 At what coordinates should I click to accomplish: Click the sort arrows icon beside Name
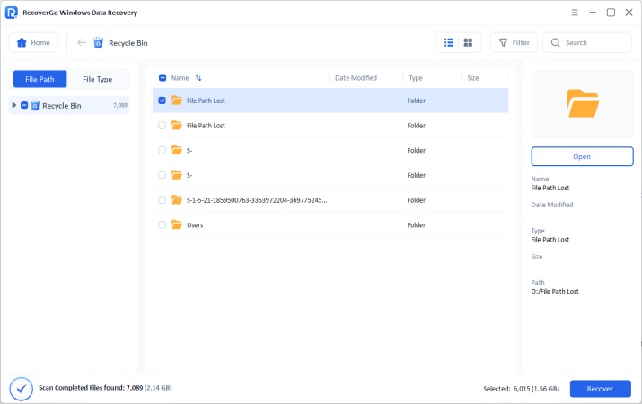click(x=198, y=78)
